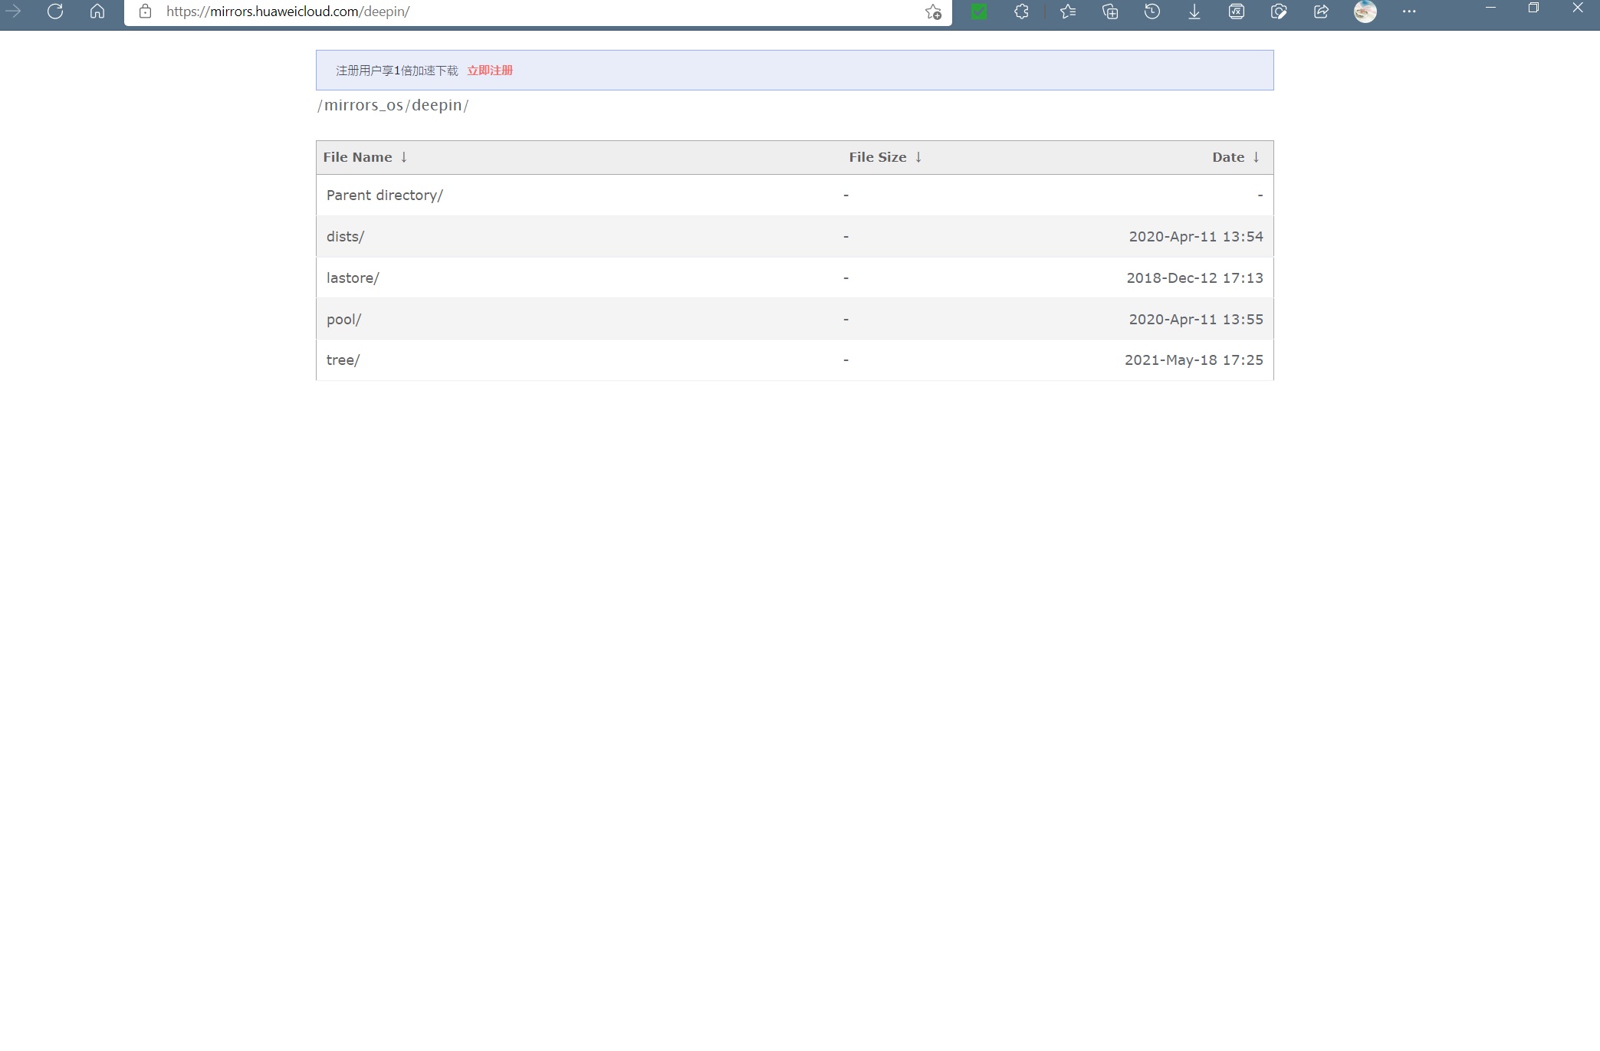Open browsing History
This screenshot has height=1051, width=1600.
click(1152, 11)
